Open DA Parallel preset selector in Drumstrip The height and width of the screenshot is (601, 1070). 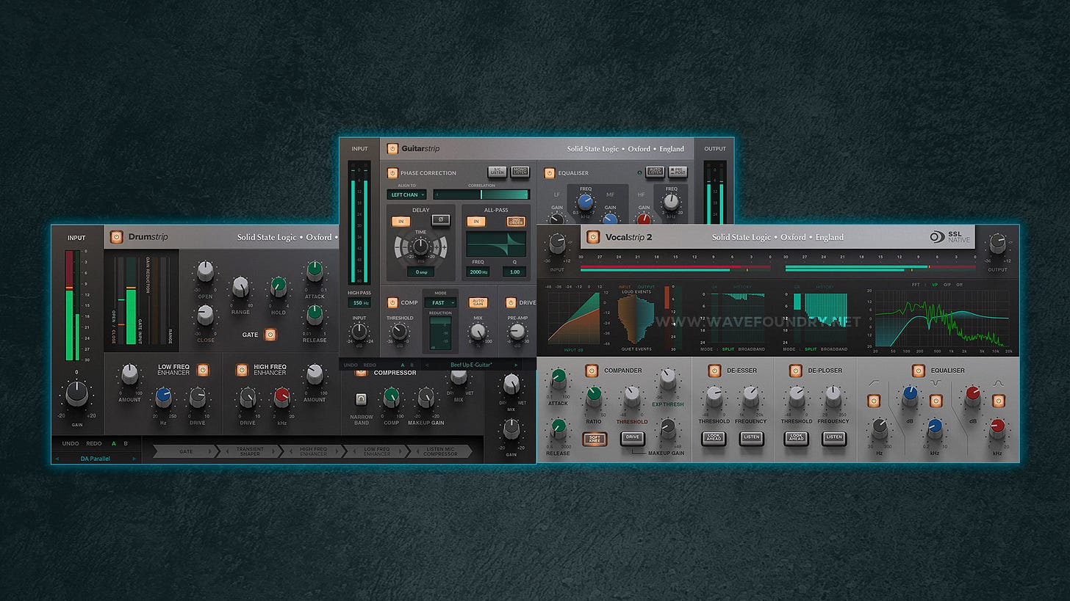pyautogui.click(x=95, y=459)
